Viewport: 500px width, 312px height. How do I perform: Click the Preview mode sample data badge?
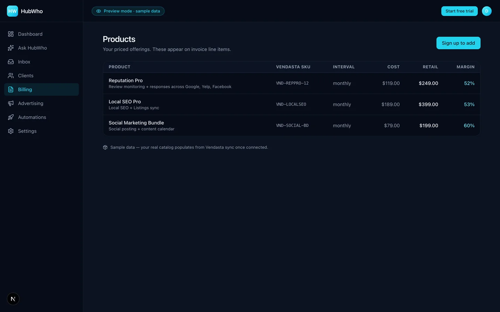point(128,11)
